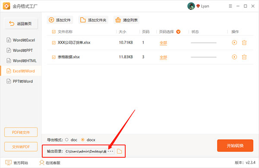The image size is (259, 168).
Task: Open the hamburger menu icon in title bar
Action: pyautogui.click(x=230, y=6)
